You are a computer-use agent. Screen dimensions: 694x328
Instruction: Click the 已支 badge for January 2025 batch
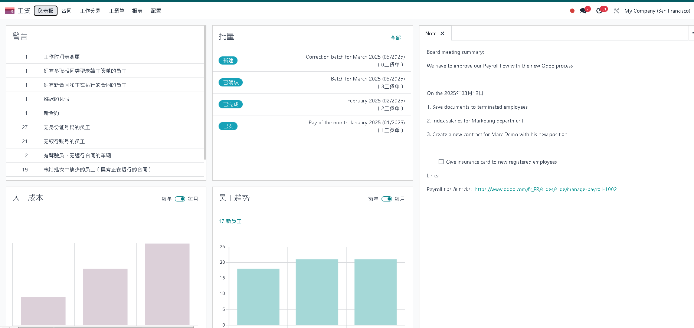click(x=228, y=126)
